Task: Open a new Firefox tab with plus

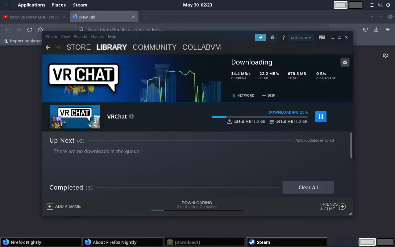Action: 145,17
